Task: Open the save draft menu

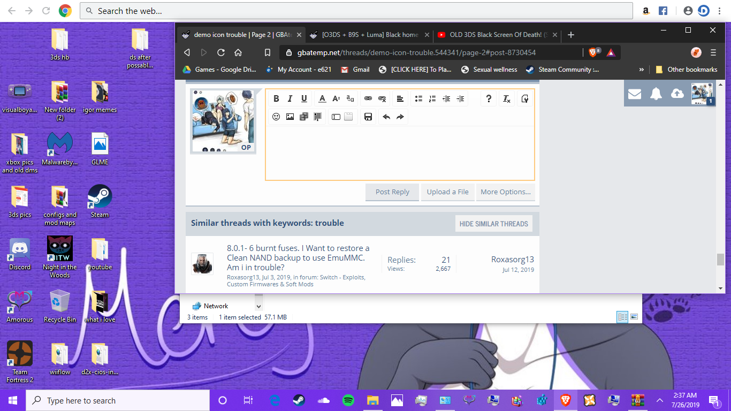Action: tap(368, 117)
